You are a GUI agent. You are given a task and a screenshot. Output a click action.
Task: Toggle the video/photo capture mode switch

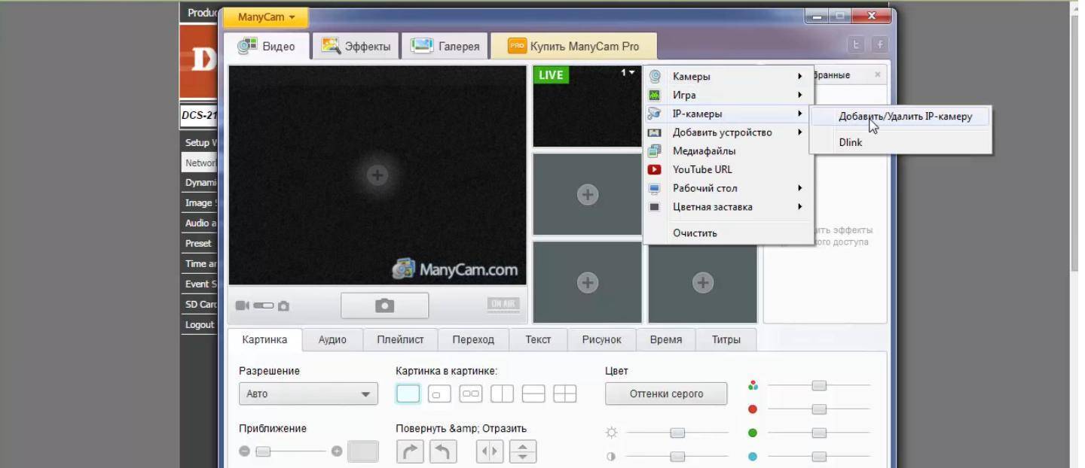pyautogui.click(x=263, y=305)
